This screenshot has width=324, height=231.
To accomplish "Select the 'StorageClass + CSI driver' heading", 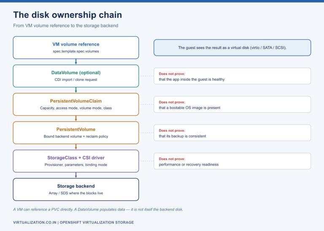I will (76, 158).
